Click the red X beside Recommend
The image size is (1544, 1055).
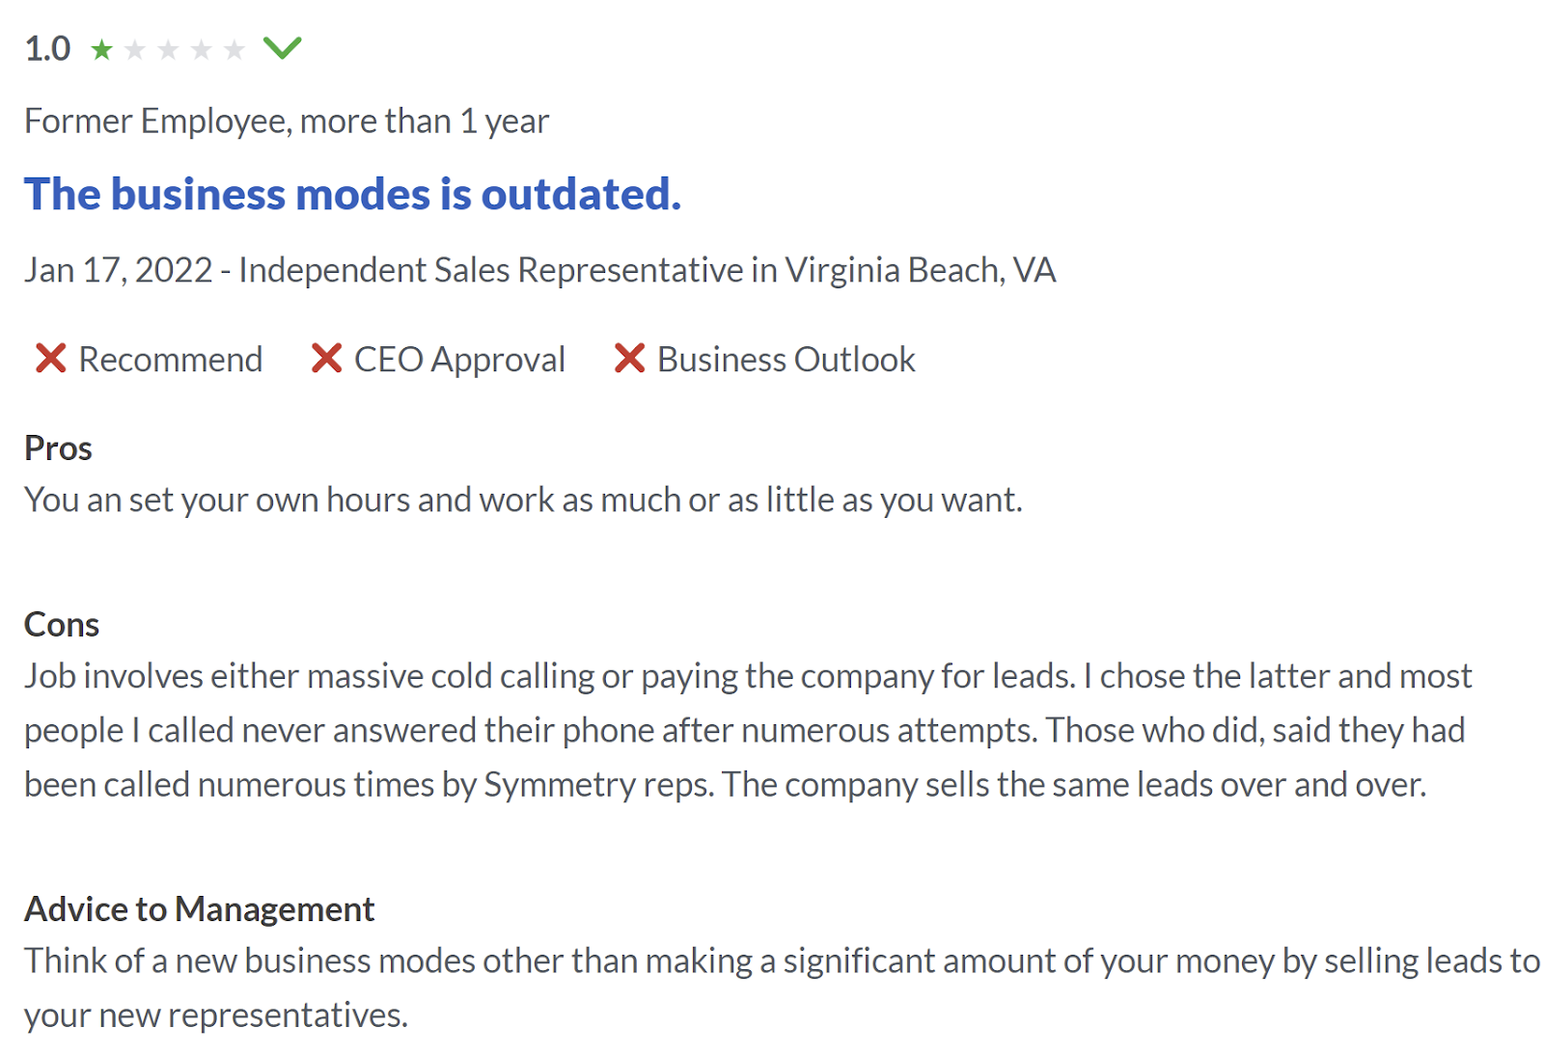click(x=50, y=359)
